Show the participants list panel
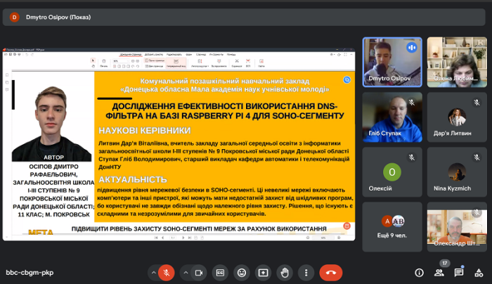This screenshot has width=492, height=284. pyautogui.click(x=439, y=273)
